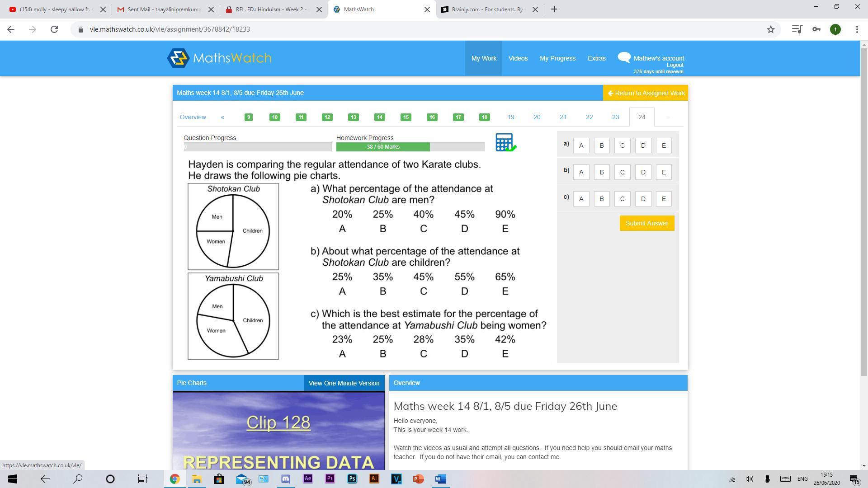The width and height of the screenshot is (868, 488).
Task: Open the Chrome media control icon
Action: click(x=797, y=29)
